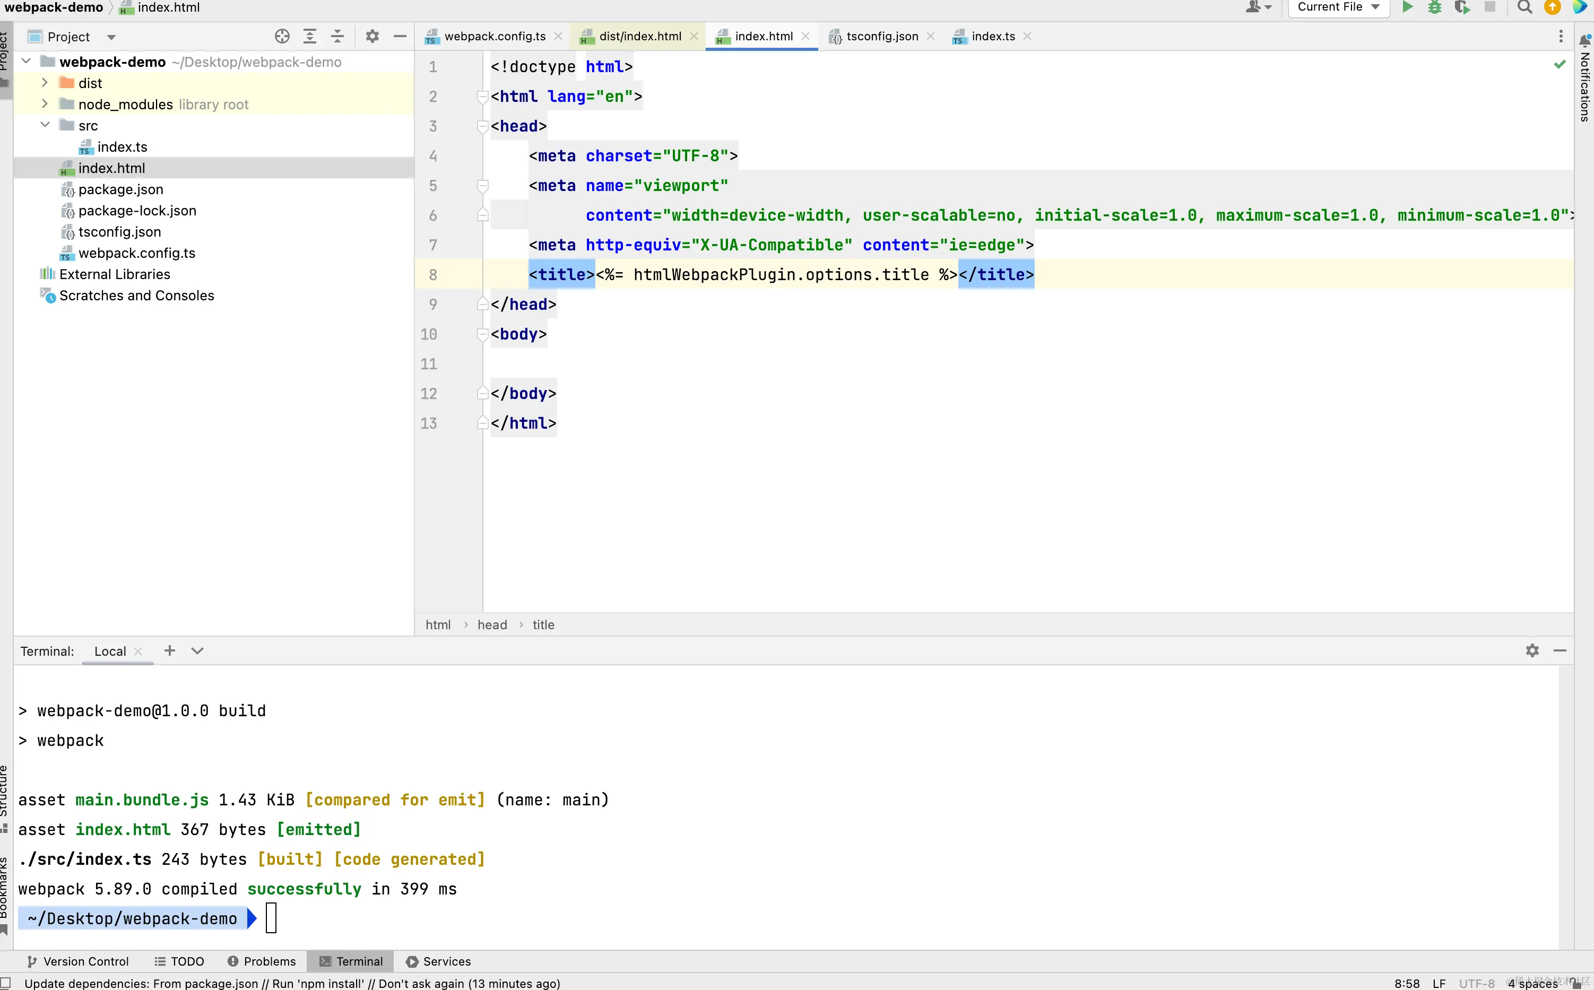The height and width of the screenshot is (990, 1594).
Task: Switch to the tsconfig.json editor tab
Action: pos(881,37)
